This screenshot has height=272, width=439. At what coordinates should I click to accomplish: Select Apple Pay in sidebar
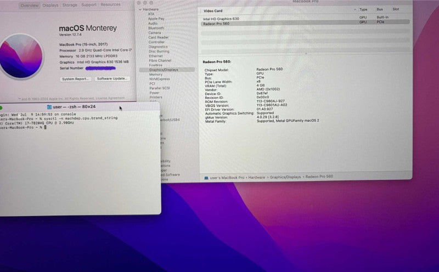coord(156,19)
